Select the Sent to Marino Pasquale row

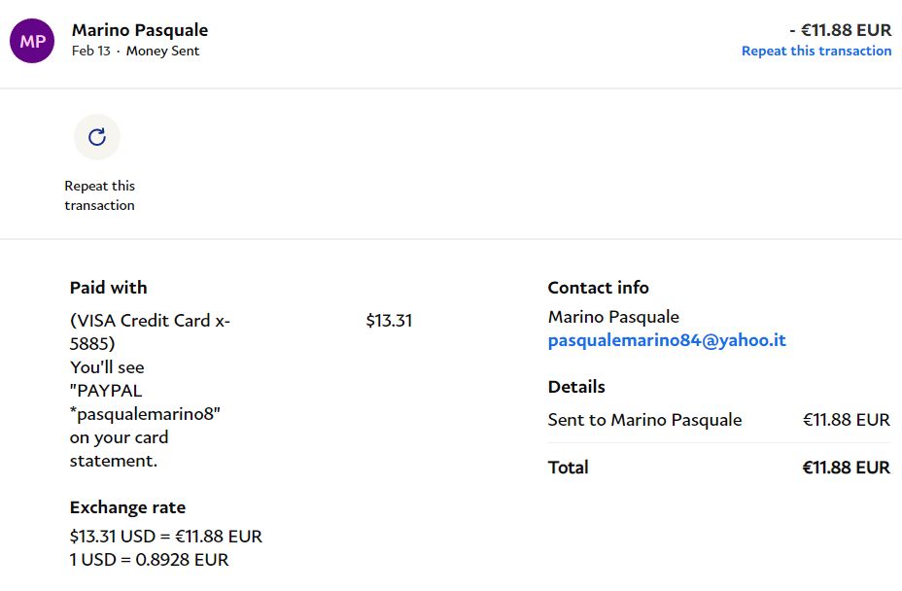tap(644, 420)
